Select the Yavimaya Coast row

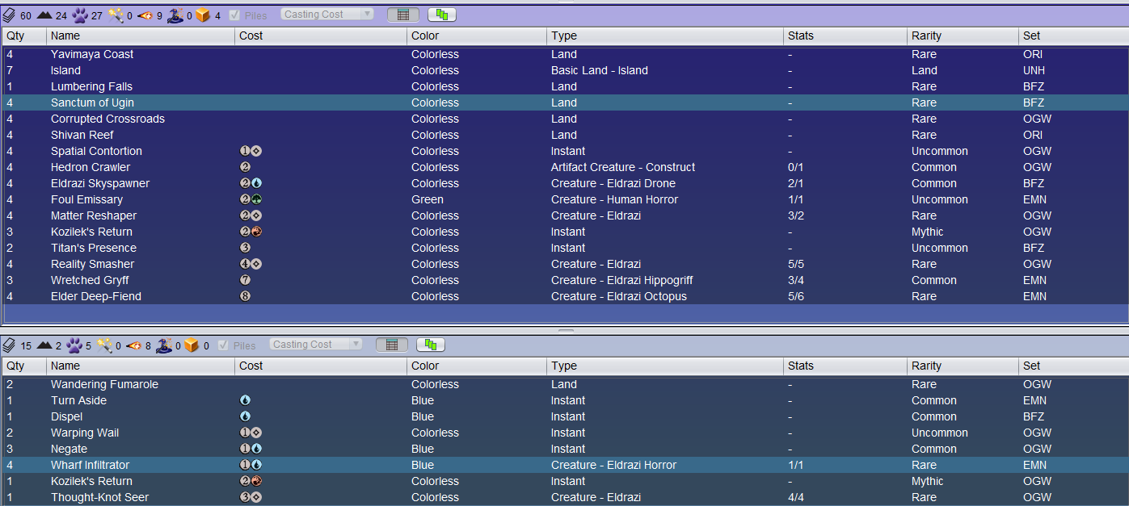click(564, 54)
